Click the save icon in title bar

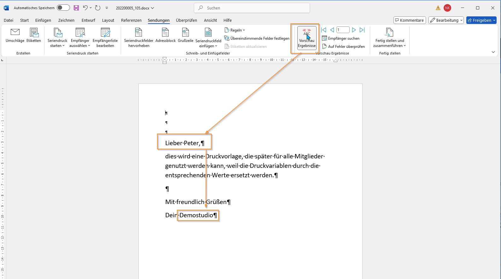click(x=76, y=8)
